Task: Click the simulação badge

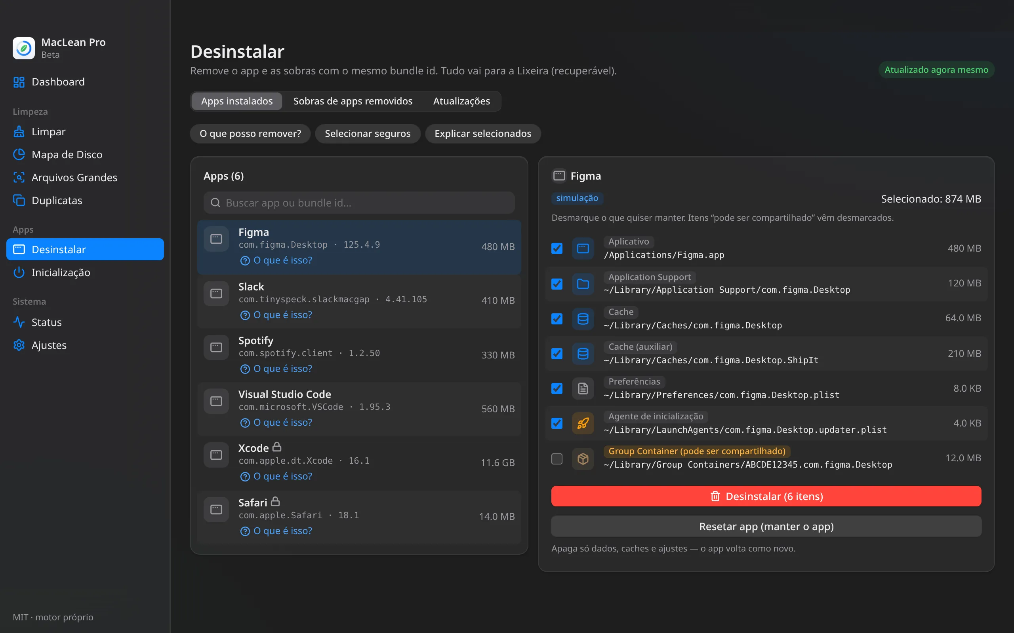Action: point(577,198)
